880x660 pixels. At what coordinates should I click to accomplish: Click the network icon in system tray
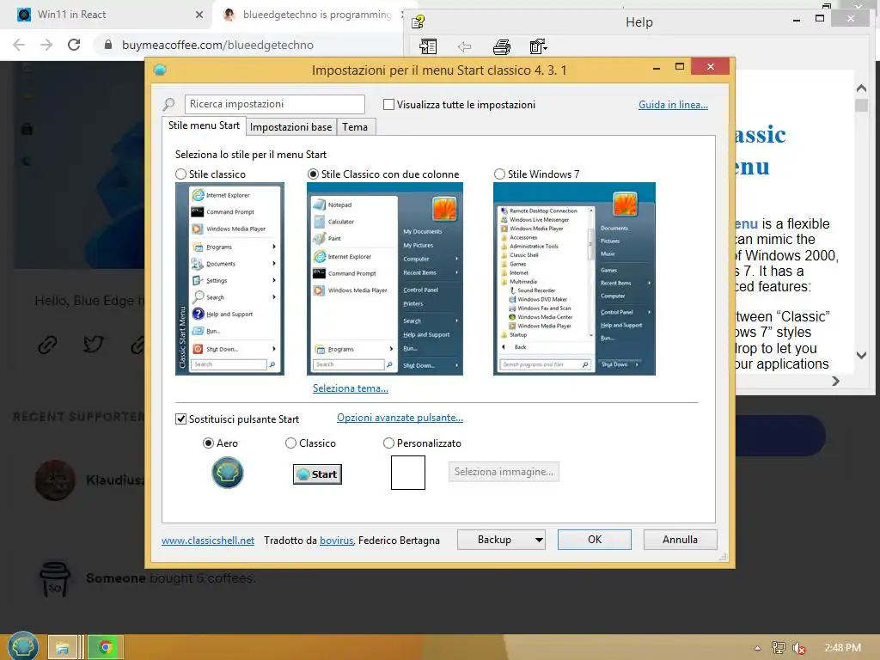click(x=778, y=648)
